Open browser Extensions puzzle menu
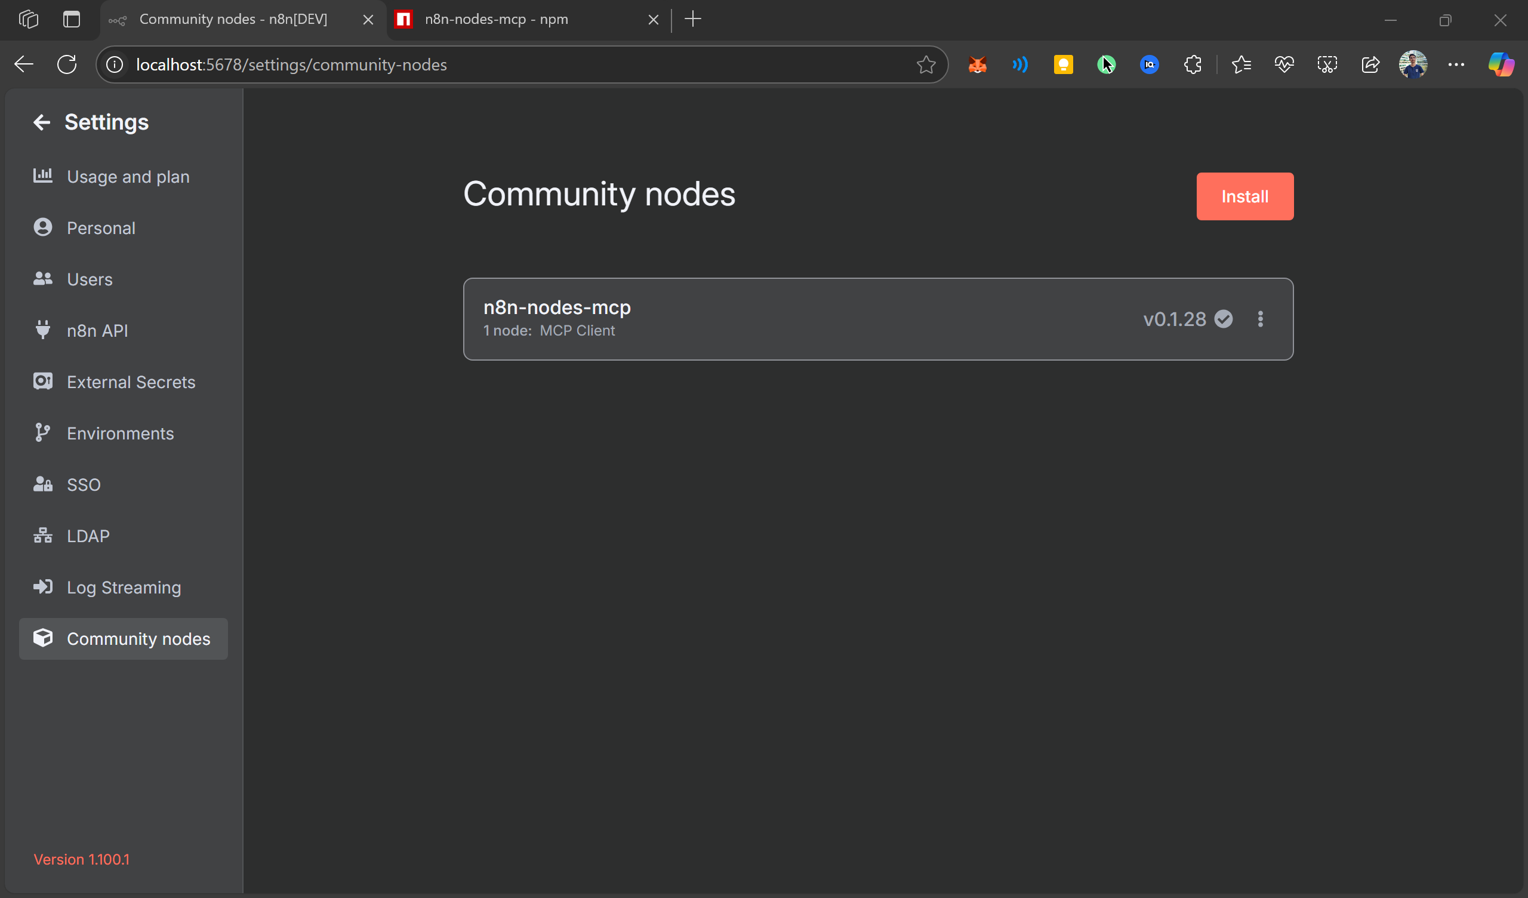Viewport: 1528px width, 898px height. (1193, 64)
